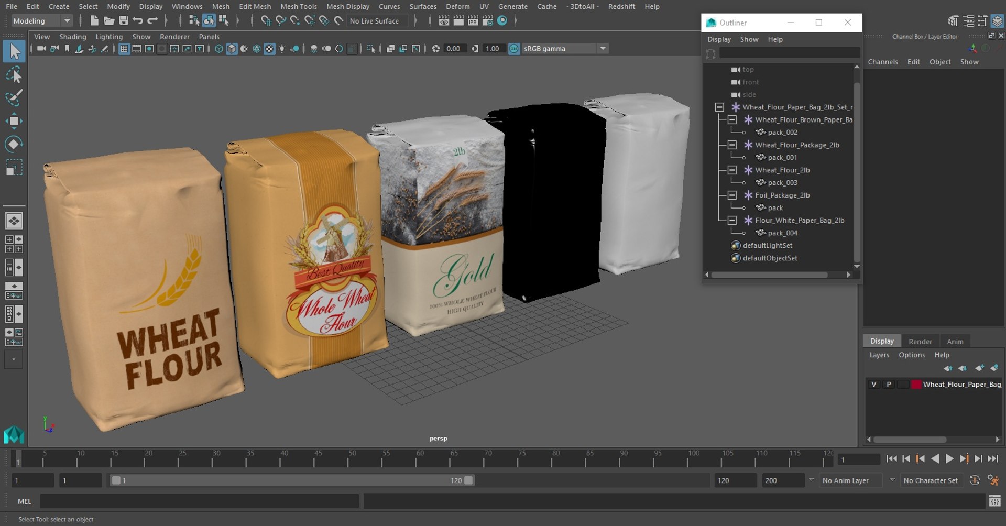Screen dimensions: 1006x526
Task: Collapse the Foil_Package_2lb group node
Action: 732,195
